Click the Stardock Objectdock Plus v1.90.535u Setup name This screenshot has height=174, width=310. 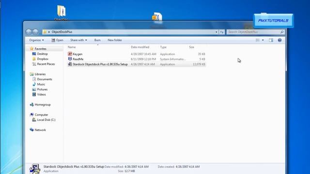[100, 64]
